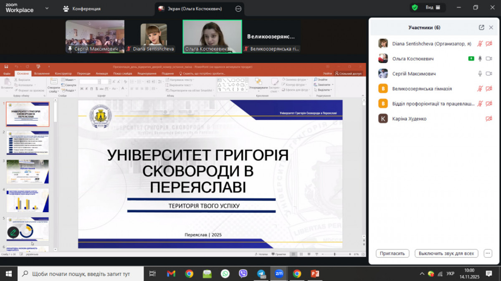The height and width of the screenshot is (281, 501).
Task: Click the green encryption shield icon
Action: pyautogui.click(x=415, y=8)
